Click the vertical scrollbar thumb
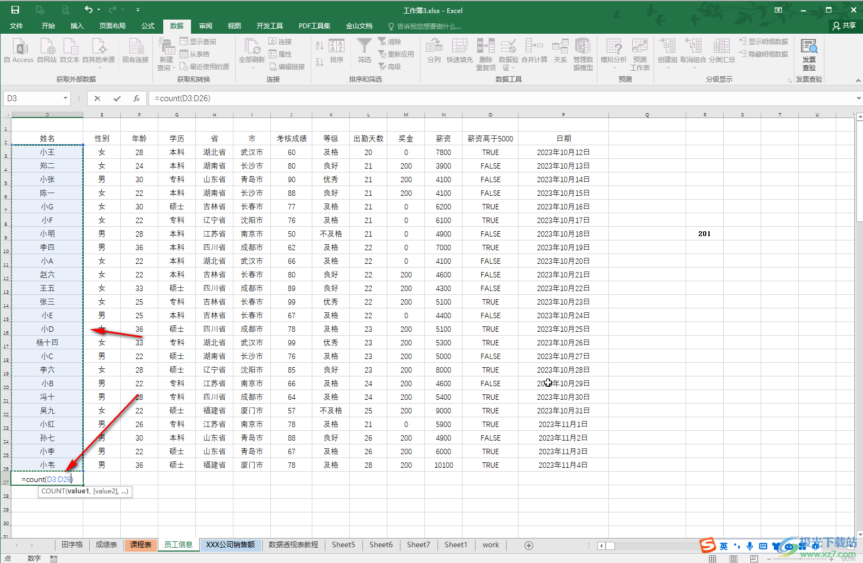Image resolution: width=863 pixels, height=563 pixels. [859, 171]
